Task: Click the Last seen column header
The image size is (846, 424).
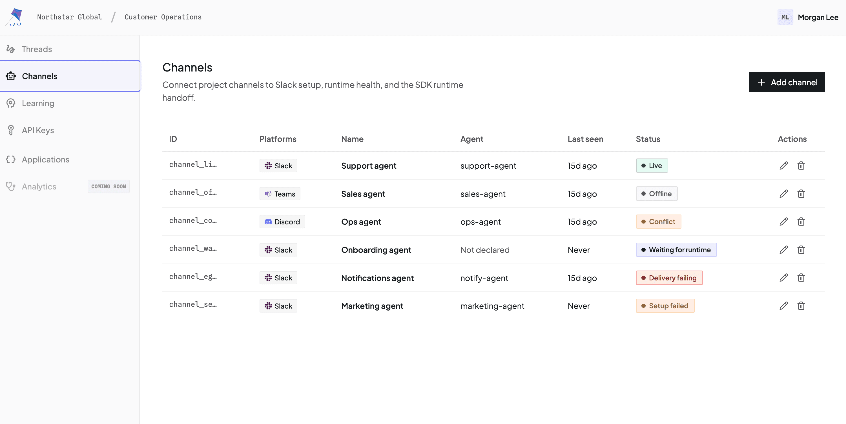Action: pyautogui.click(x=586, y=139)
